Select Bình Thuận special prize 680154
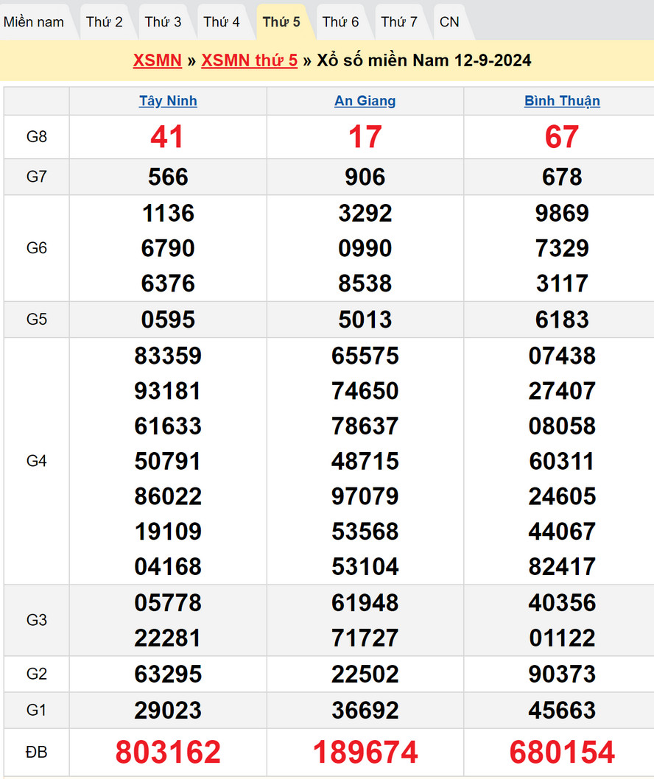The image size is (654, 779). (562, 752)
